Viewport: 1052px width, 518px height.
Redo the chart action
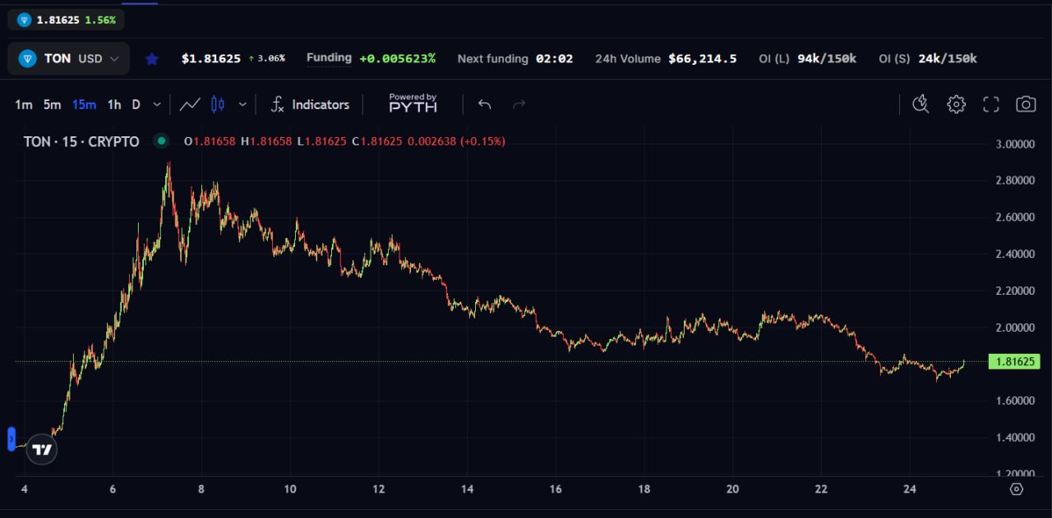pyautogui.click(x=519, y=104)
